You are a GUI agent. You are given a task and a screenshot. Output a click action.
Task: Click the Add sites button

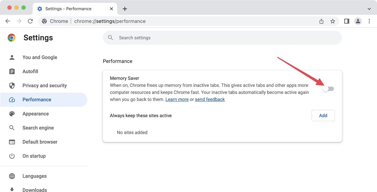coord(323,116)
